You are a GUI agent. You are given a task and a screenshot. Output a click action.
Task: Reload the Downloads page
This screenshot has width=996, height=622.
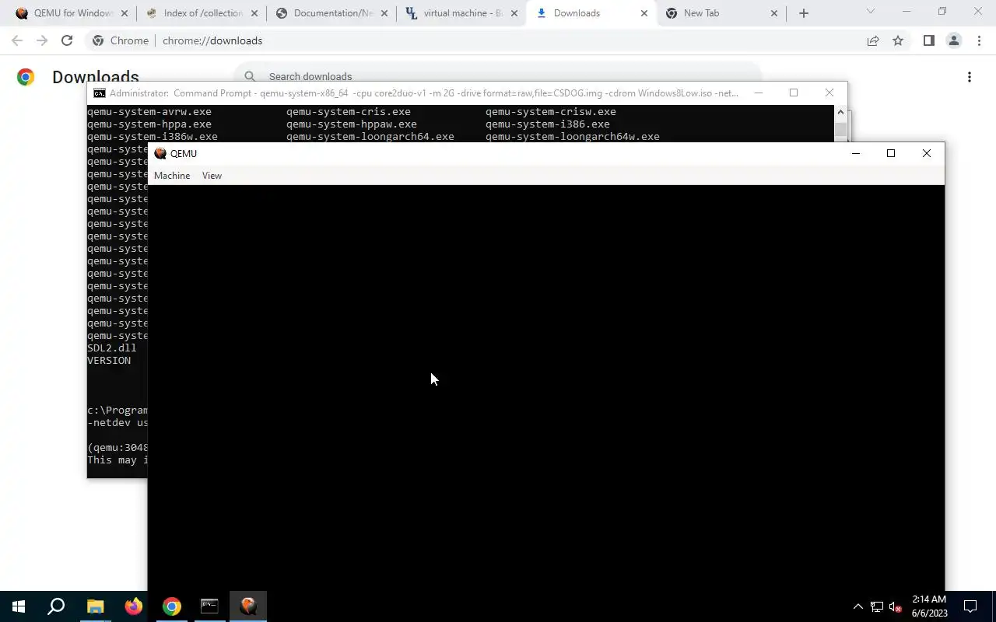tap(67, 40)
